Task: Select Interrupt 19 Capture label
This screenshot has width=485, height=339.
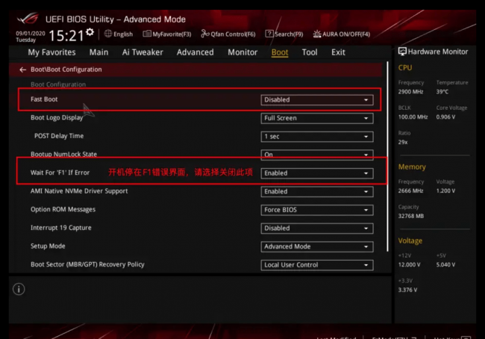Action: [x=61, y=228]
